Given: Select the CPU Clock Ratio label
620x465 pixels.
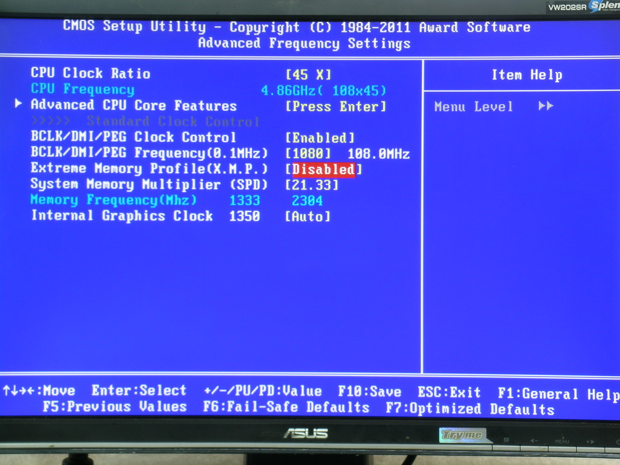Looking at the screenshot, I should coord(91,73).
